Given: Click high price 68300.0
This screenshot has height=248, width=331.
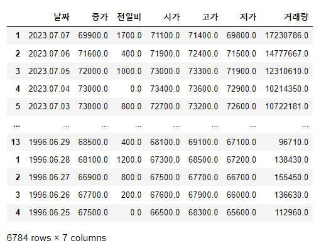Looking at the screenshot, I should click(203, 212).
